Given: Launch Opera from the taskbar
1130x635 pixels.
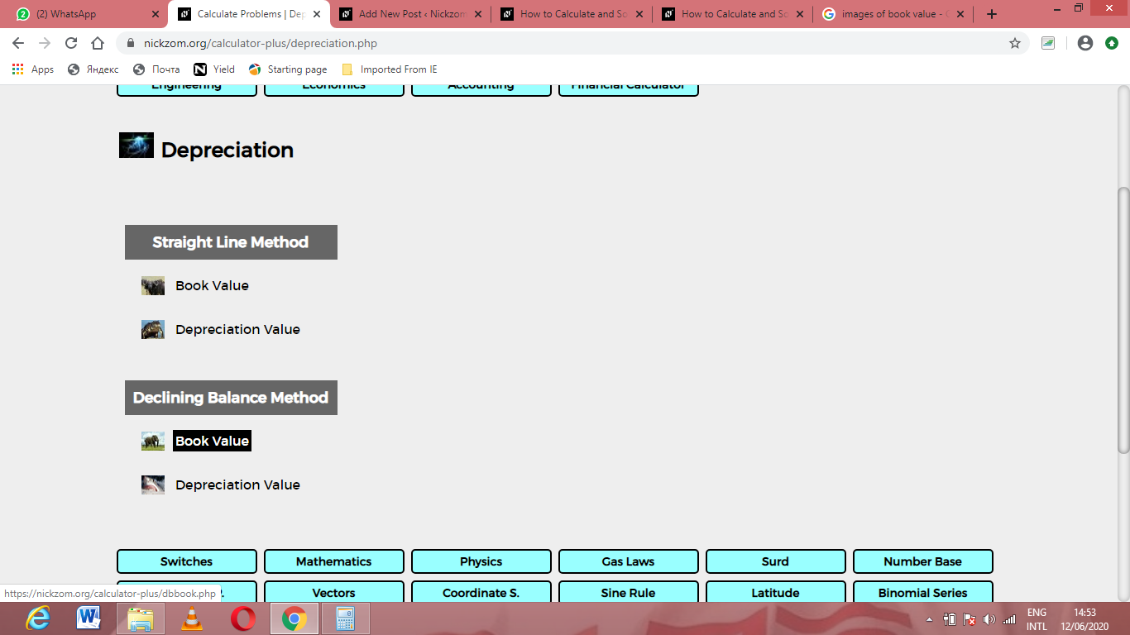Looking at the screenshot, I should click(x=242, y=618).
